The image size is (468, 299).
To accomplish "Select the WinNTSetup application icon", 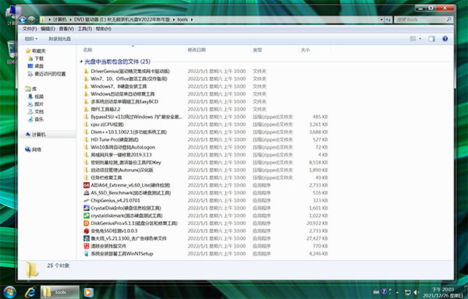I will 87,253.
